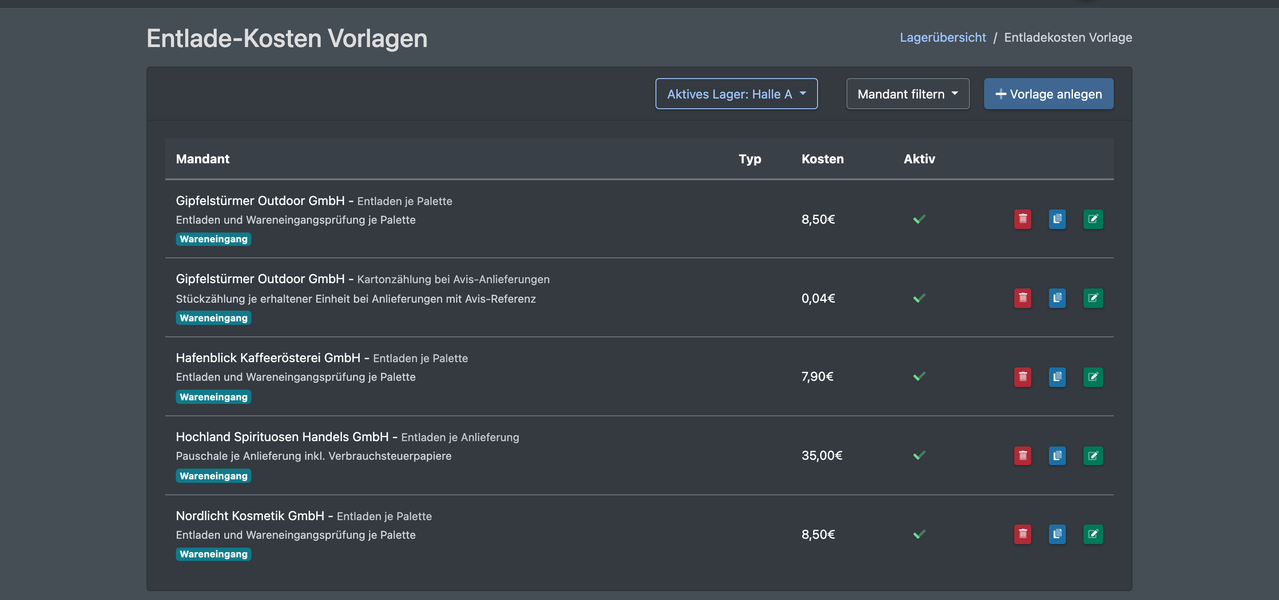1279x600 pixels.
Task: Click the Vorlage anlegen button
Action: [x=1049, y=94]
